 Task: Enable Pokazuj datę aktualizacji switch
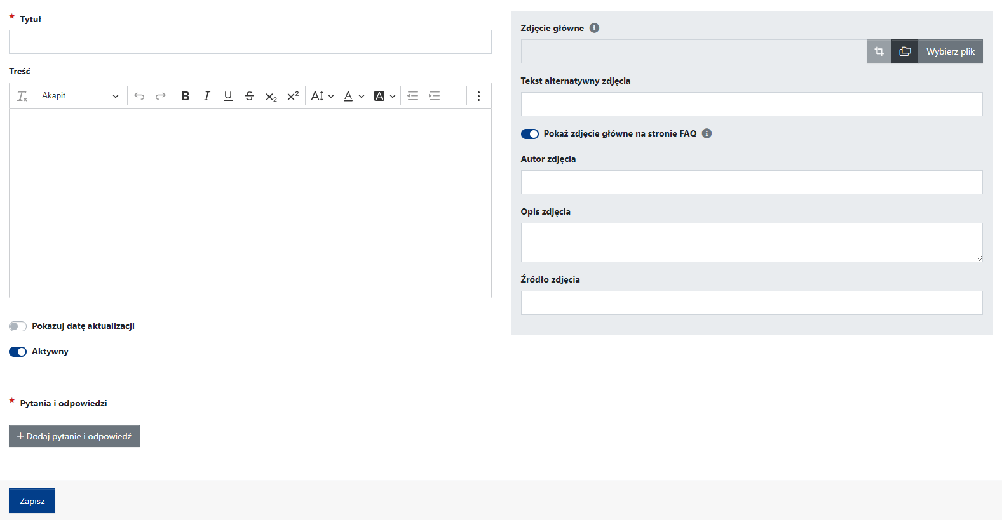[x=18, y=326]
